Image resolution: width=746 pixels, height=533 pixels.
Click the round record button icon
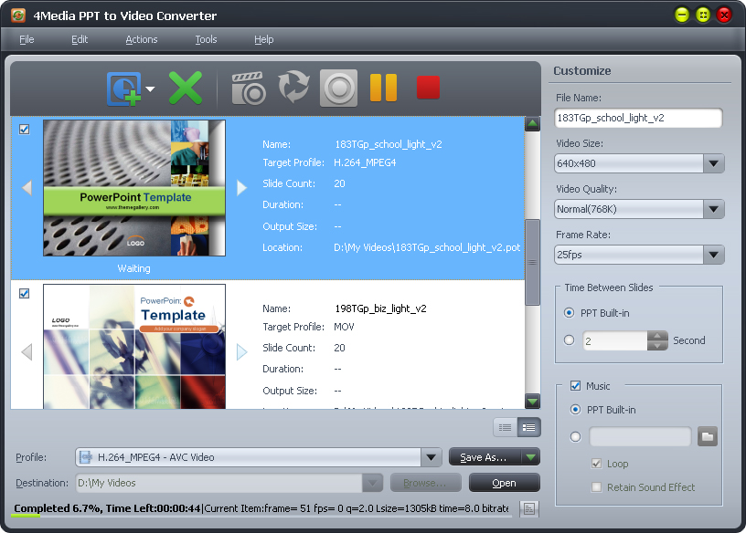pos(339,88)
